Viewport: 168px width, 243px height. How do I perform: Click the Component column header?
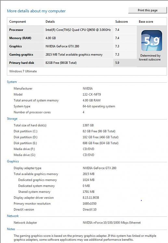[18, 21]
